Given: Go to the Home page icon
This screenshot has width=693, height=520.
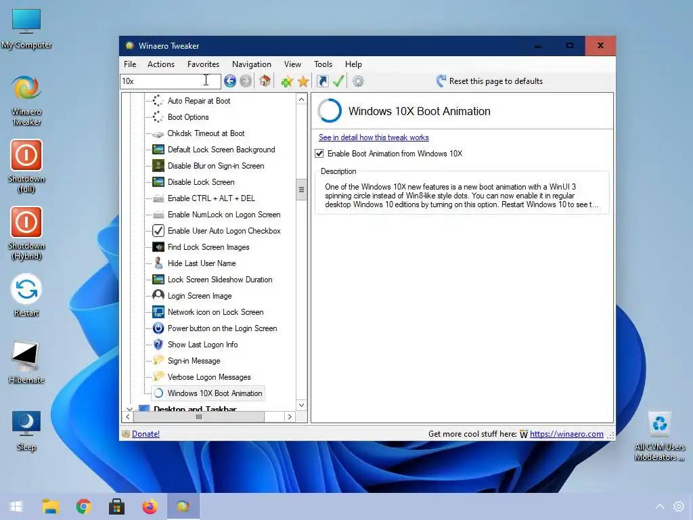Looking at the screenshot, I should coord(265,81).
